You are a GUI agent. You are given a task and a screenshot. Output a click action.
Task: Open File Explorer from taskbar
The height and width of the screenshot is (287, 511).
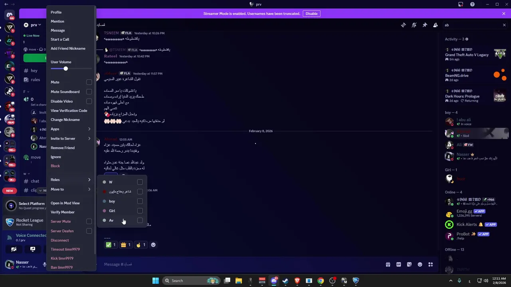(x=238, y=281)
